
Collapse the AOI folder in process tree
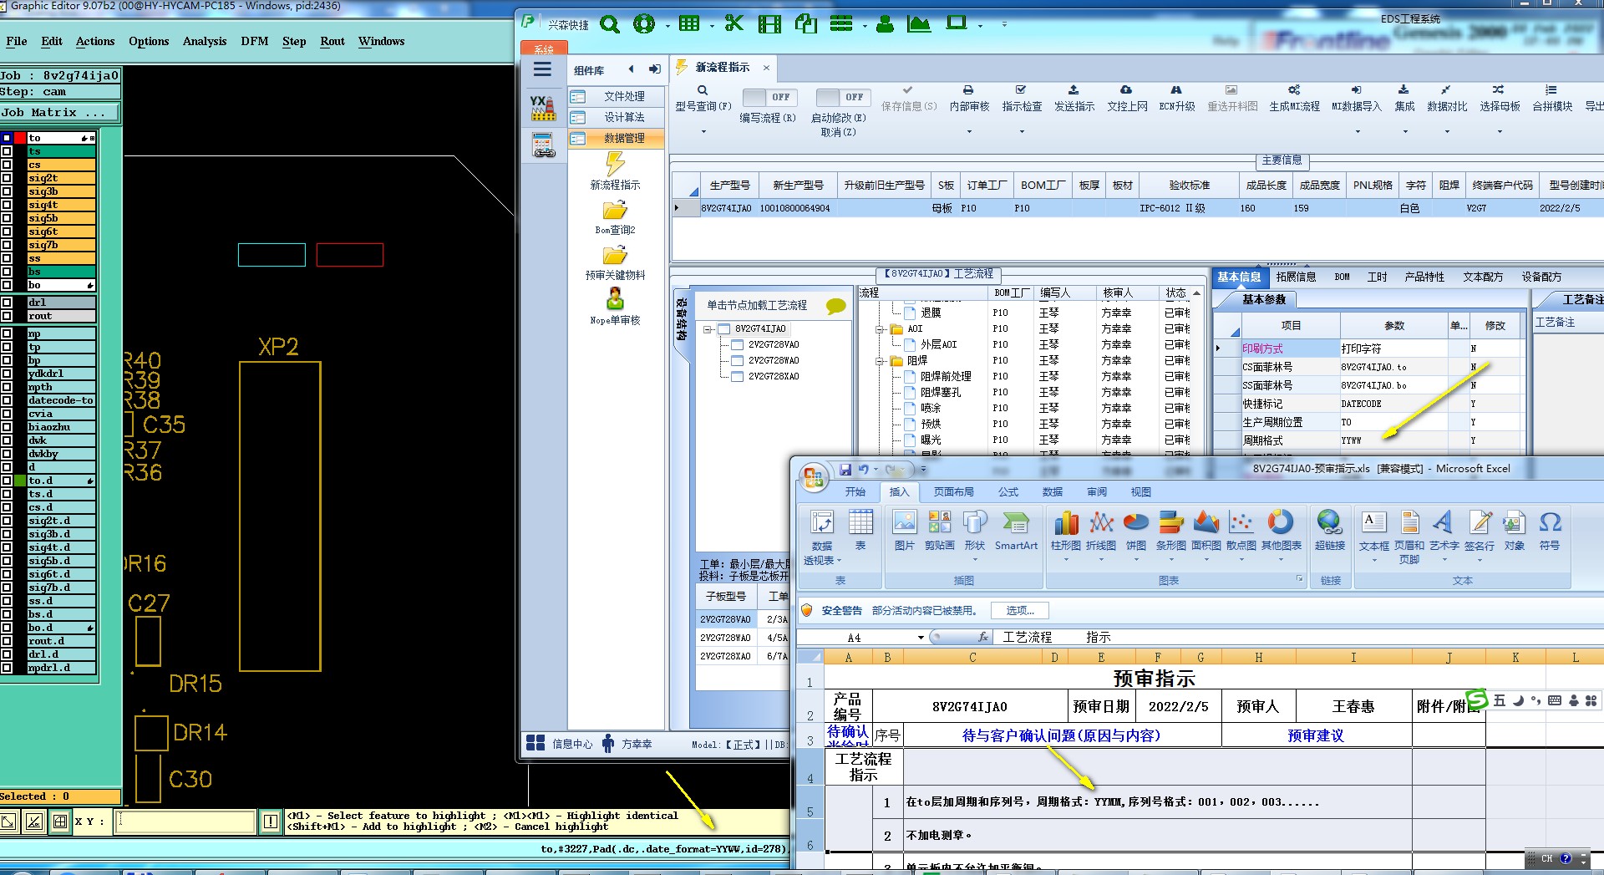coord(880,329)
